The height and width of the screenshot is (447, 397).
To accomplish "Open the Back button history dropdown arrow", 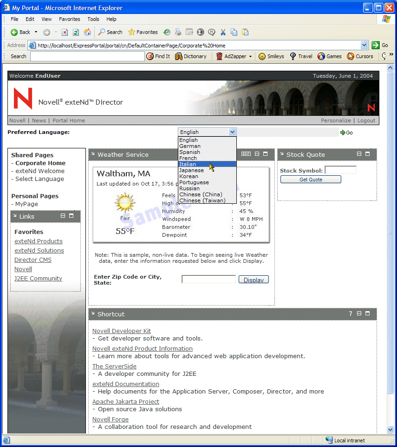I will tap(36, 32).
